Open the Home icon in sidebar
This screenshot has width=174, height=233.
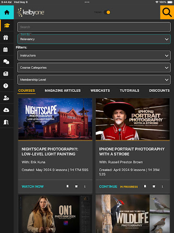pyautogui.click(x=7, y=12)
